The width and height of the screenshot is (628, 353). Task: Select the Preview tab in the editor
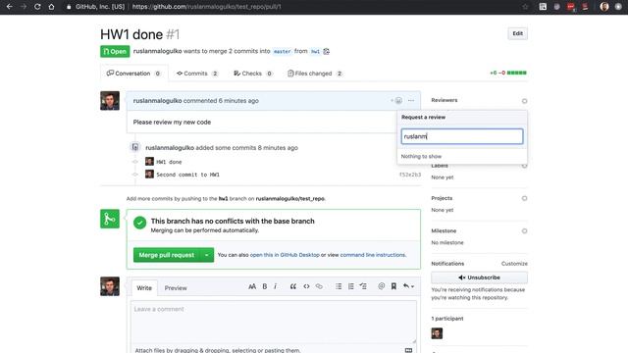coord(176,287)
